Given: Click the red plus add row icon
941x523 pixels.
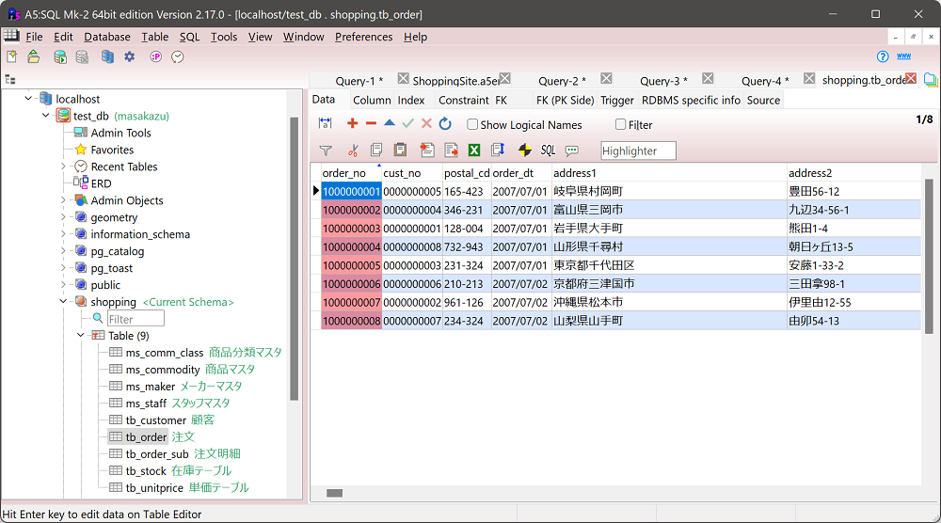Looking at the screenshot, I should 352,124.
